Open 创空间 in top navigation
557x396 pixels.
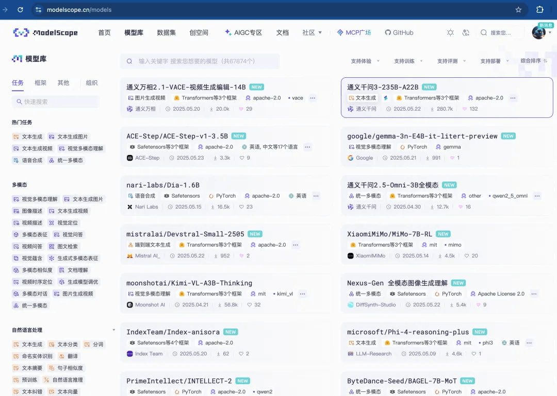(x=199, y=32)
